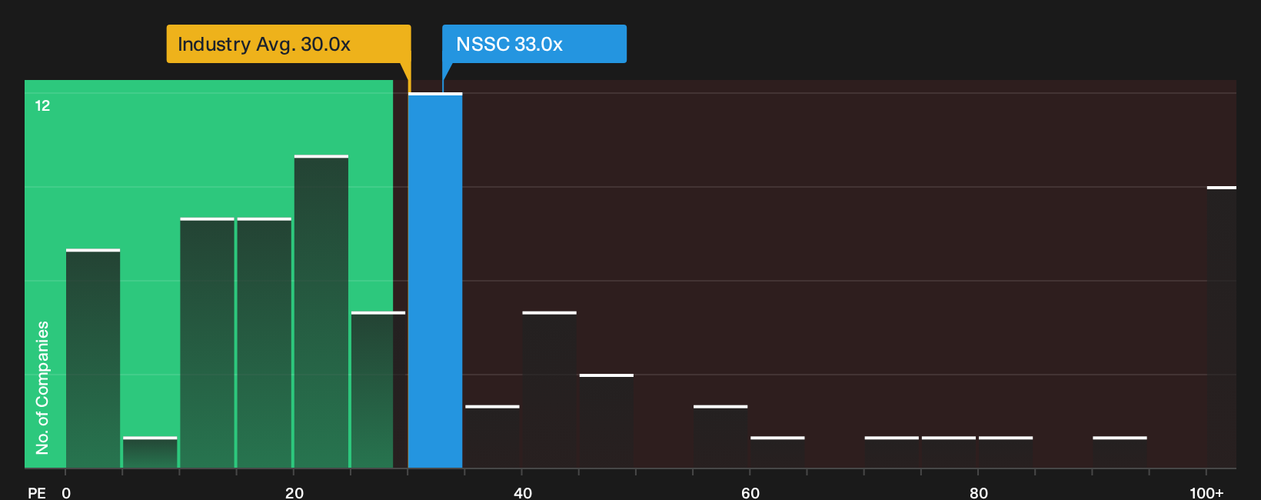1261x500 pixels.
Task: Click the Industry Avg. 30.0x label
Action: click(288, 44)
